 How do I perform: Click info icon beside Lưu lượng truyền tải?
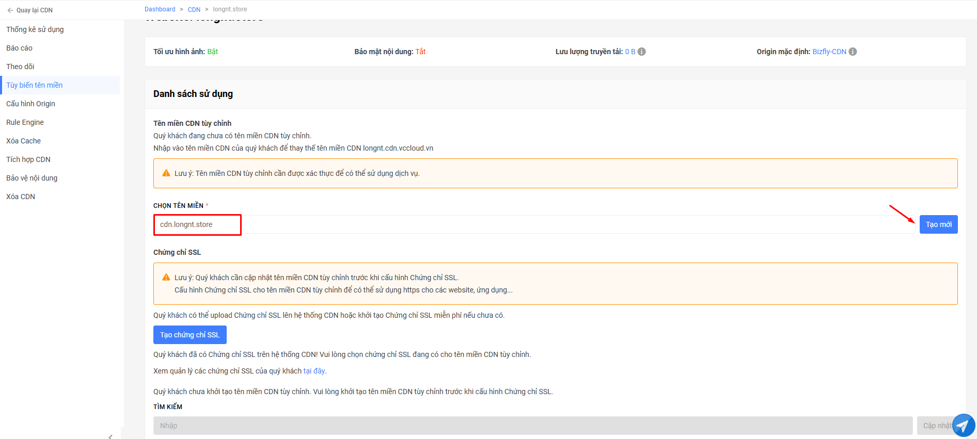(642, 52)
